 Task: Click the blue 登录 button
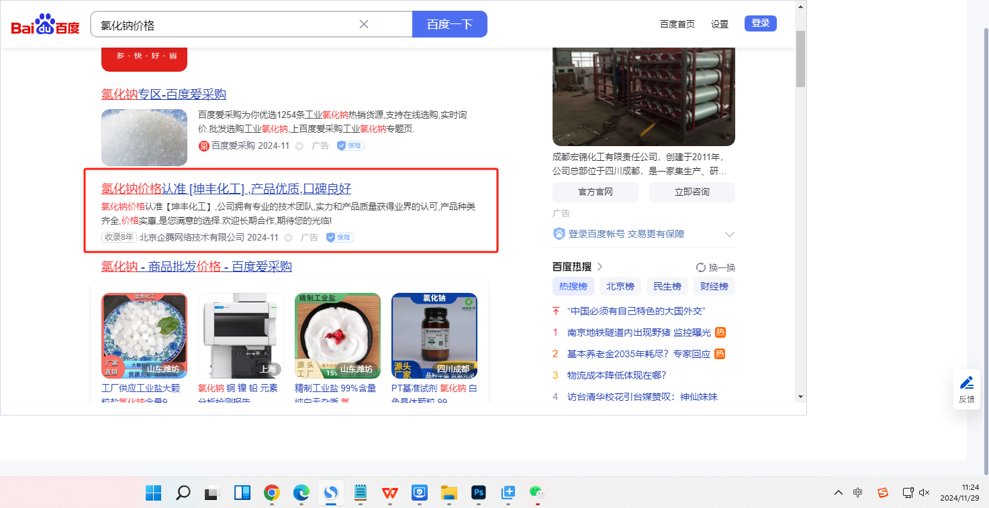(761, 23)
